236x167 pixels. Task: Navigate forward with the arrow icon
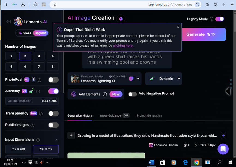[232, 5]
